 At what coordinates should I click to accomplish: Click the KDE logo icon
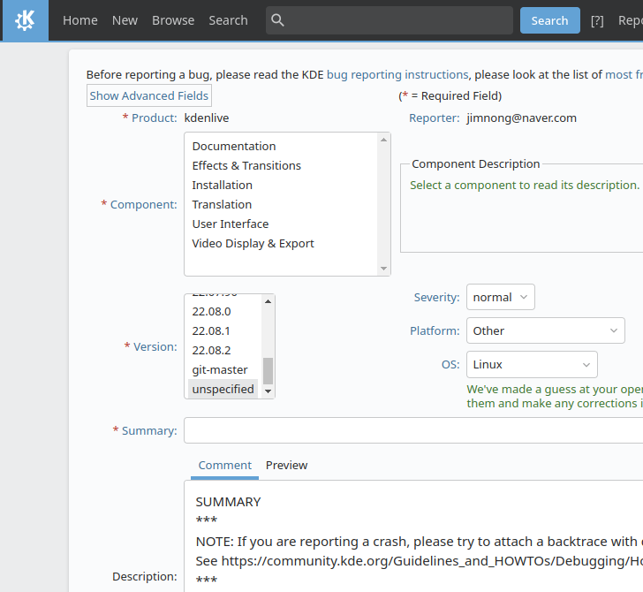[x=25, y=20]
